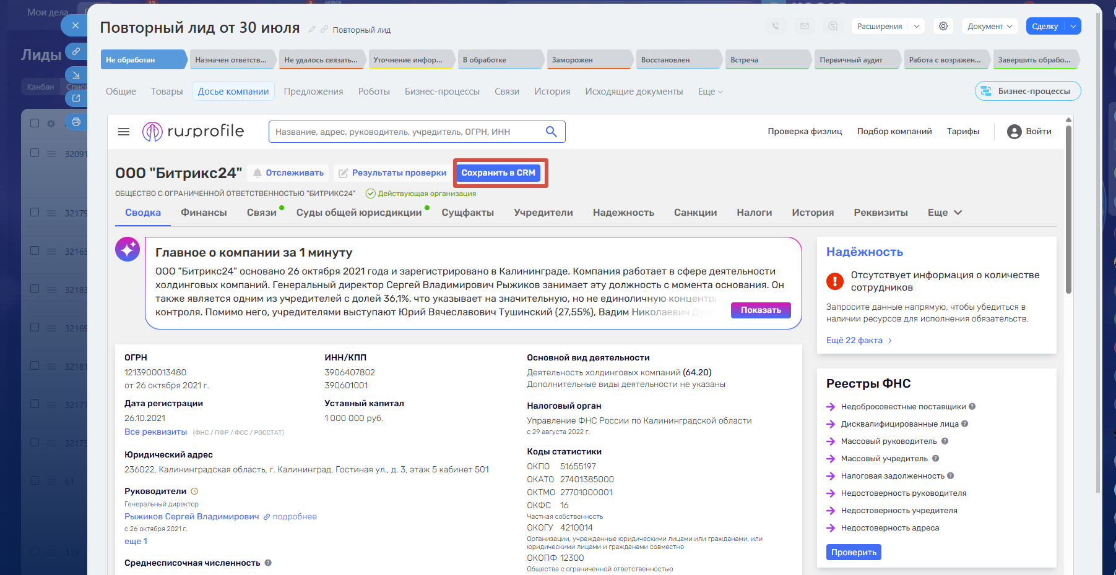Click the purple AI sparkle icon
The image size is (1116, 575).
point(128,249)
